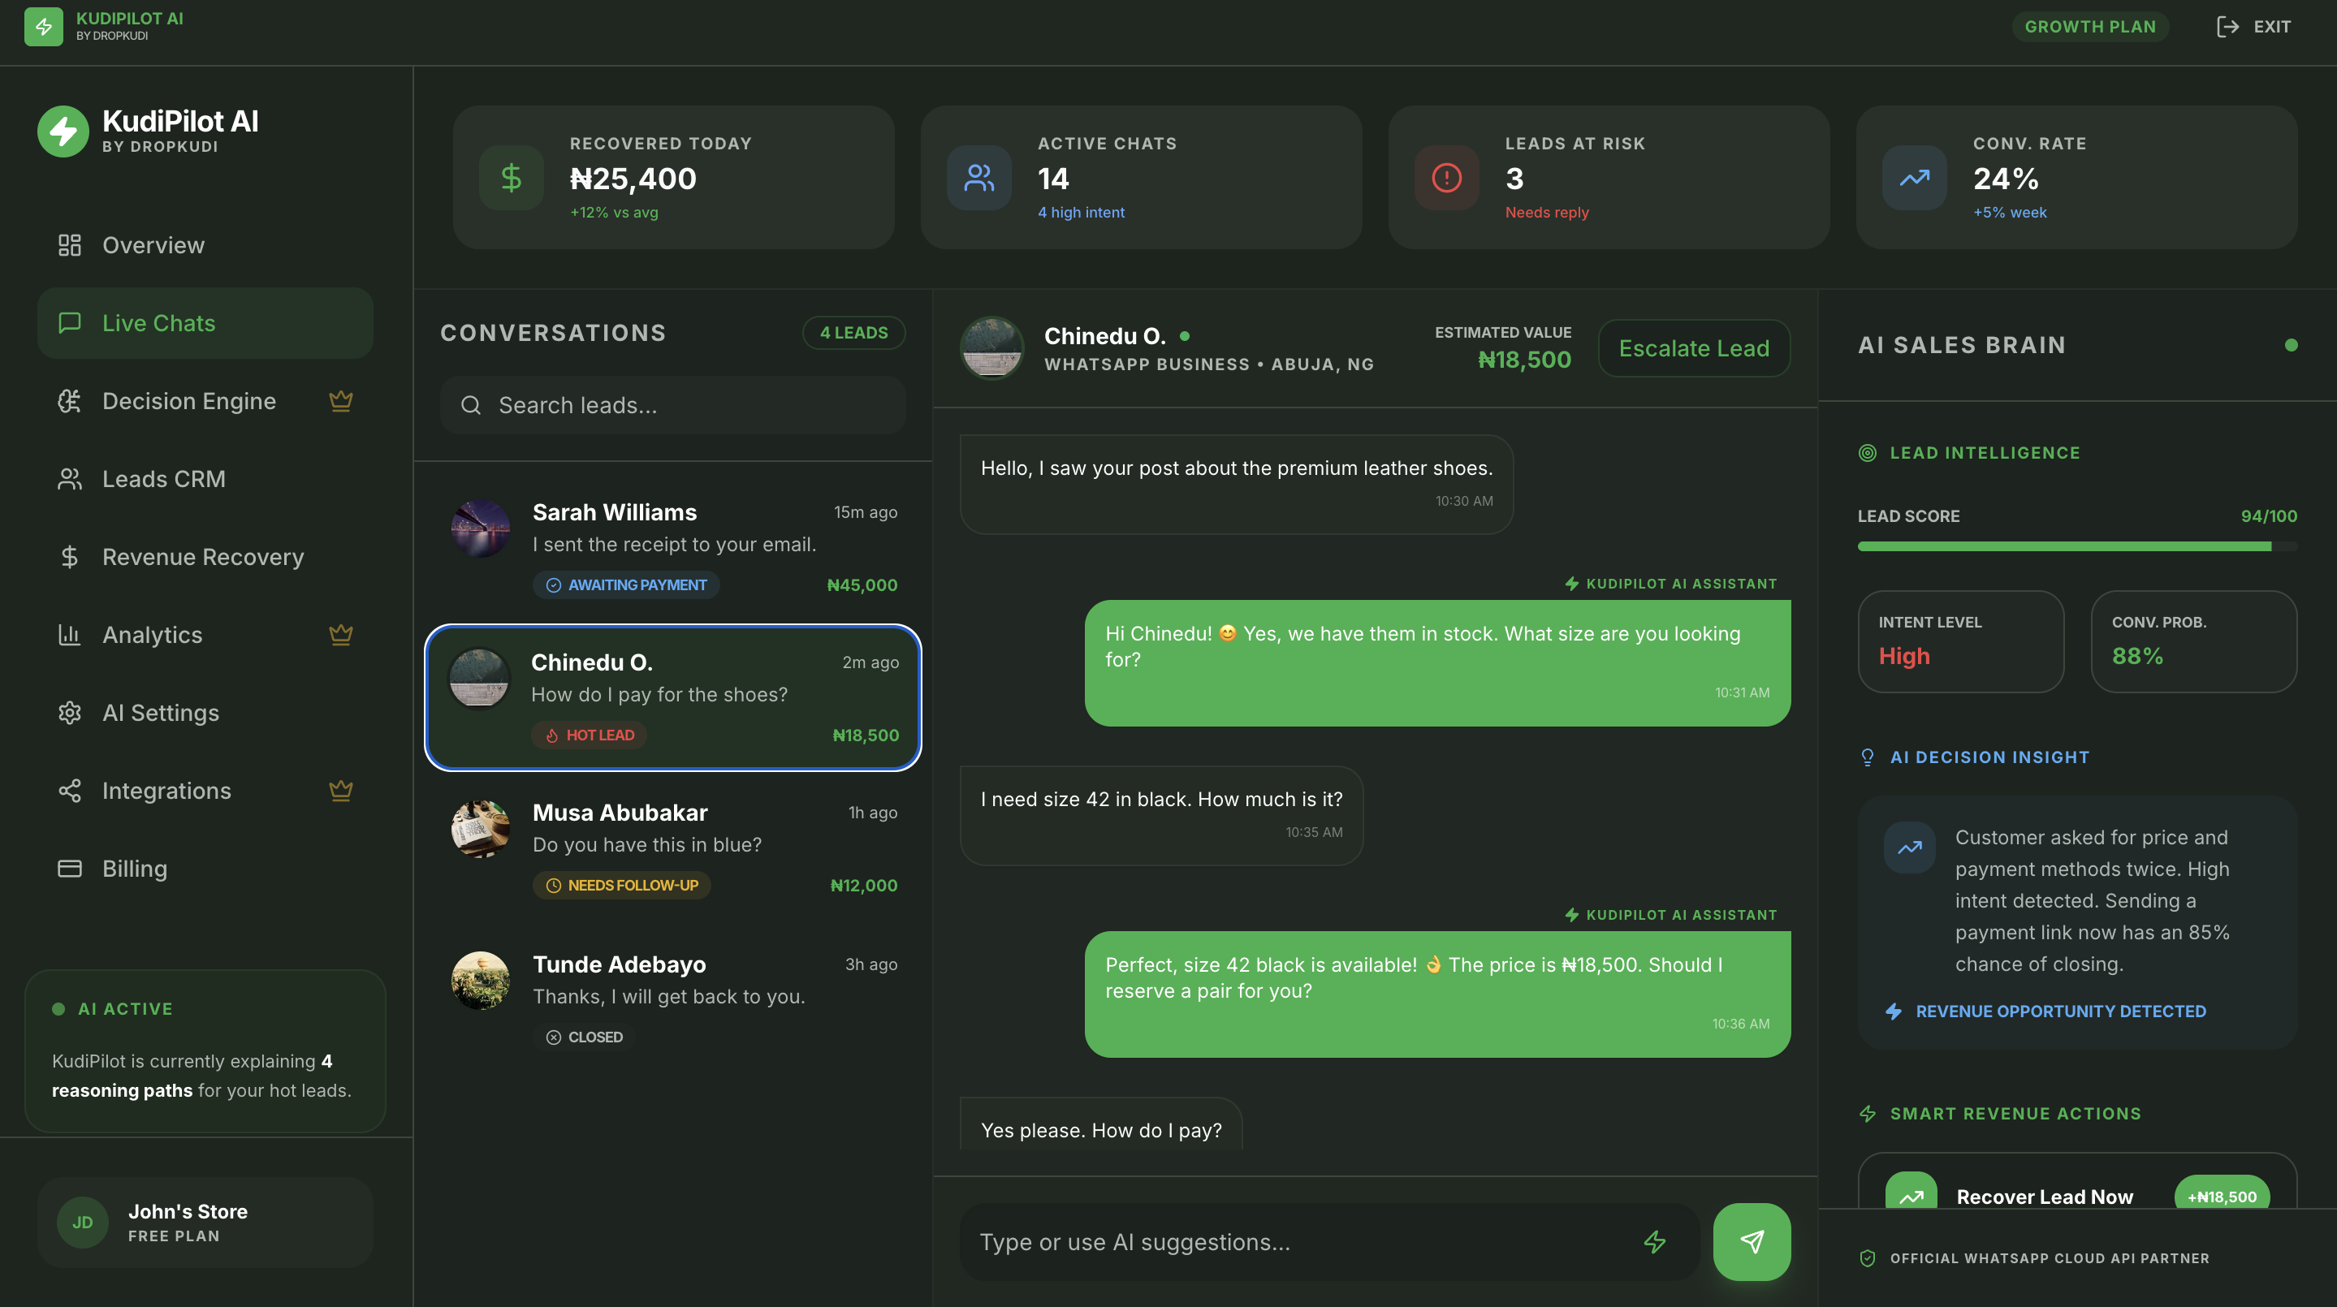Go to Leads CRM
The width and height of the screenshot is (2337, 1307).
(205, 479)
